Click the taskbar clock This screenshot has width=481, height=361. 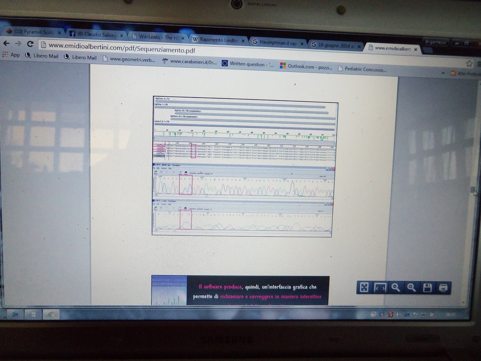[451, 315]
